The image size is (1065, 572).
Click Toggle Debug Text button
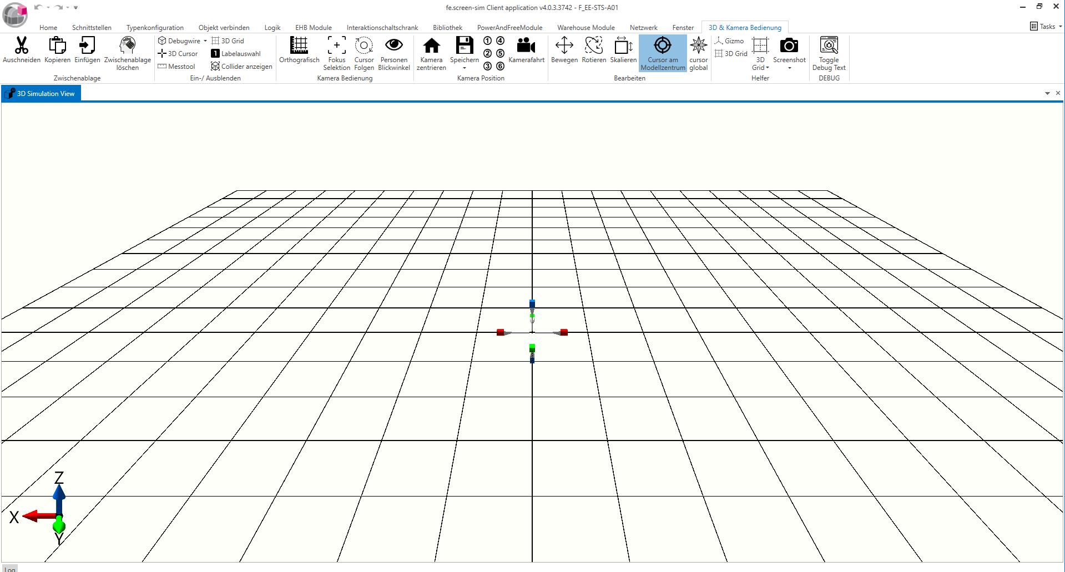click(x=829, y=53)
